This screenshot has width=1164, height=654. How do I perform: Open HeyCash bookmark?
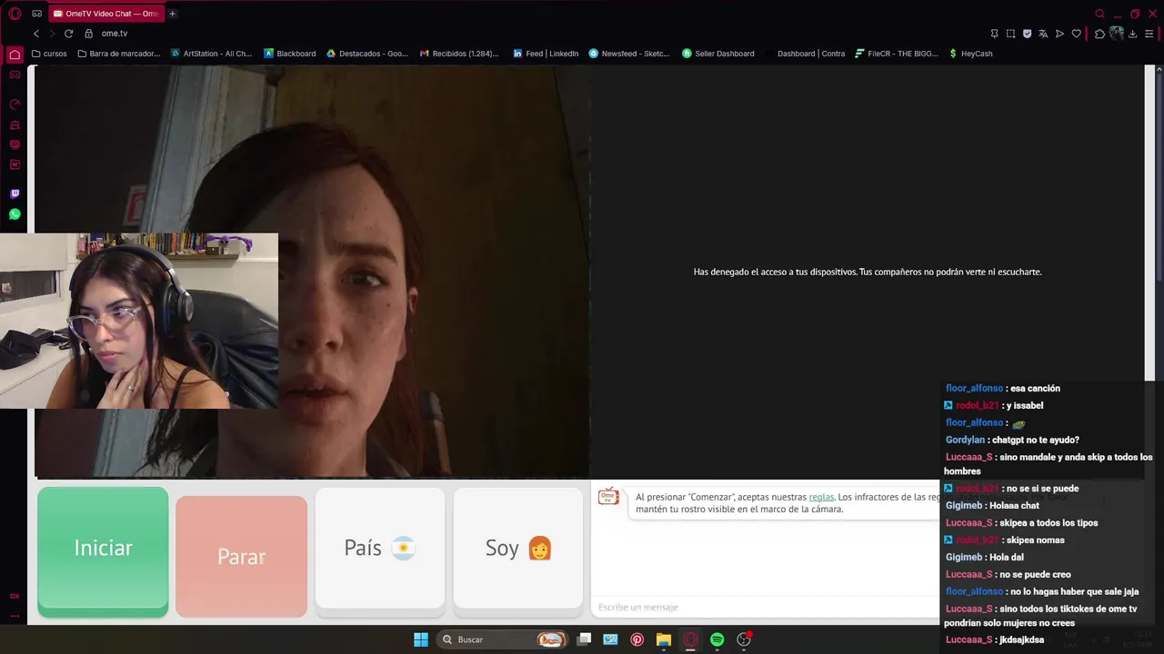[970, 54]
